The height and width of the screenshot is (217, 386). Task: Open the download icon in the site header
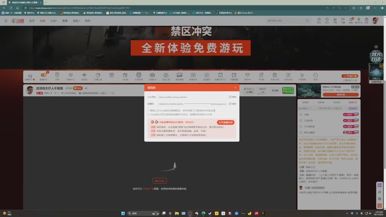coord(335,20)
